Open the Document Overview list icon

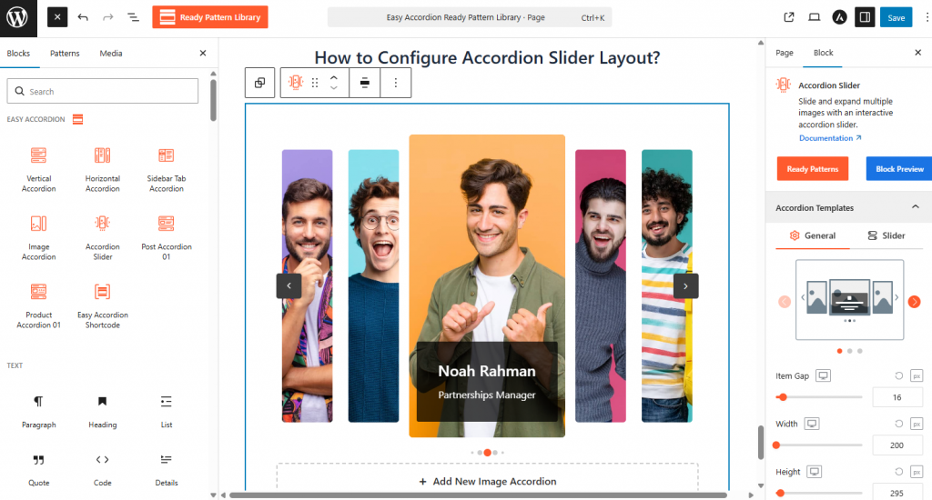point(133,17)
